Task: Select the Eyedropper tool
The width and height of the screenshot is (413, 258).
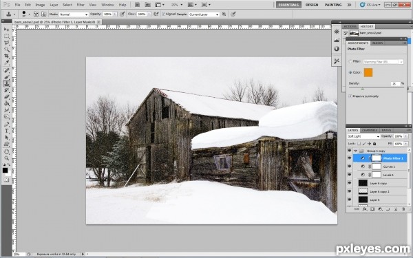Action: click(x=6, y=63)
